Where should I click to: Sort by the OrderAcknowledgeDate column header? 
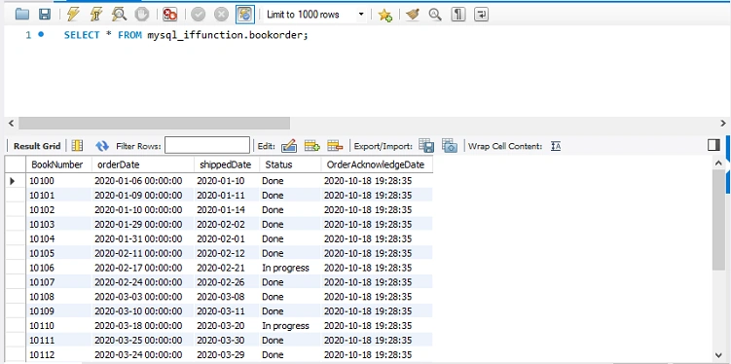(x=377, y=164)
